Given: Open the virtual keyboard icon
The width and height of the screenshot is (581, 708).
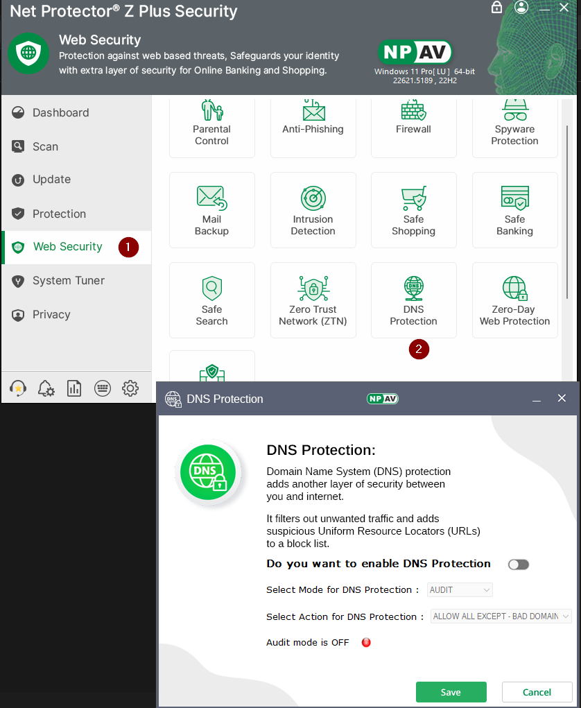Looking at the screenshot, I should 103,388.
